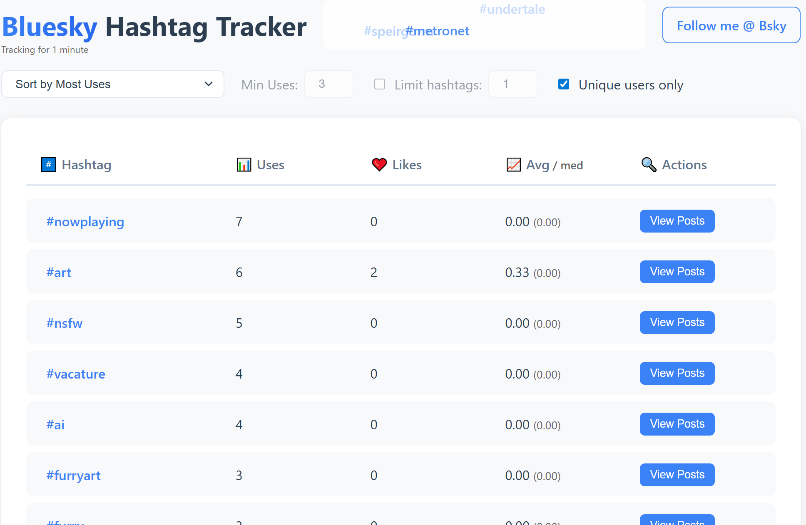Screen dimensions: 806x525
Task: Click the red heart Likes icon
Action: pyautogui.click(x=379, y=165)
